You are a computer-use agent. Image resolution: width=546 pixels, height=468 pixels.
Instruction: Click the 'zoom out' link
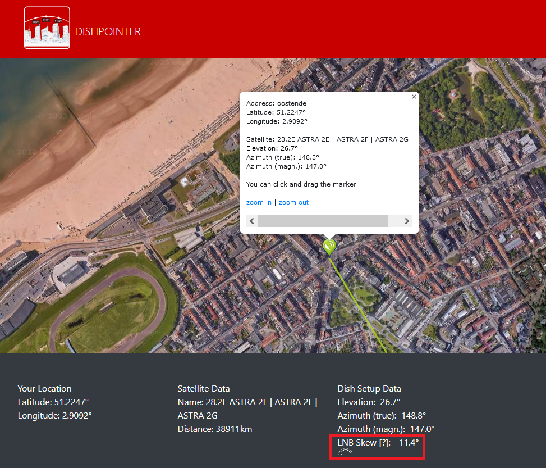tap(293, 202)
